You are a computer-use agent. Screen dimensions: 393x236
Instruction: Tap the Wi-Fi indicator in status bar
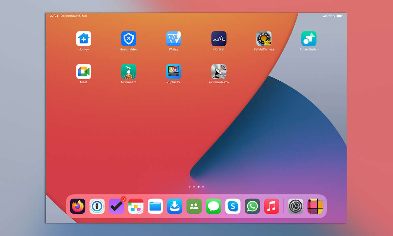coord(330,16)
